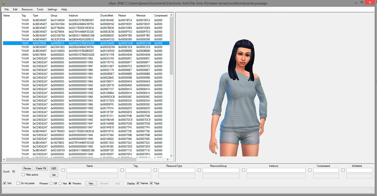The height and width of the screenshot is (196, 377).
Task: Open the Tools menu
Action: (x=40, y=10)
